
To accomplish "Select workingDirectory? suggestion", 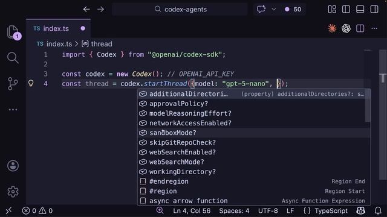I will coord(254,172).
